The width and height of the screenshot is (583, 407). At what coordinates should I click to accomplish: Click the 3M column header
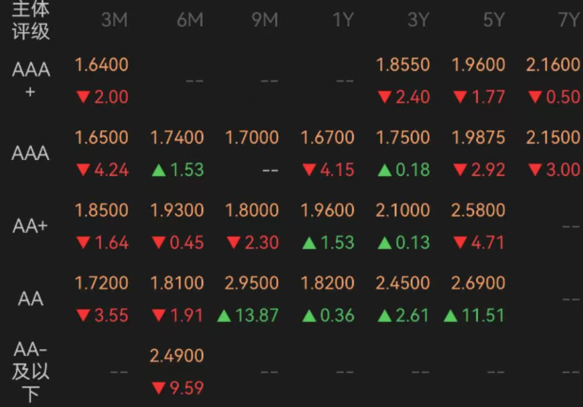(x=114, y=20)
